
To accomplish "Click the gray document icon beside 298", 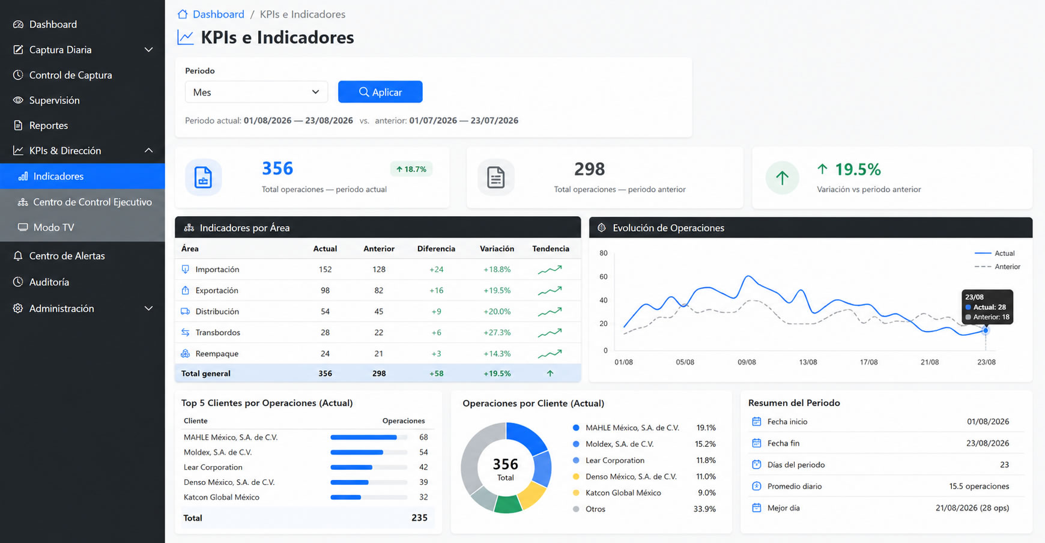I will click(x=495, y=178).
